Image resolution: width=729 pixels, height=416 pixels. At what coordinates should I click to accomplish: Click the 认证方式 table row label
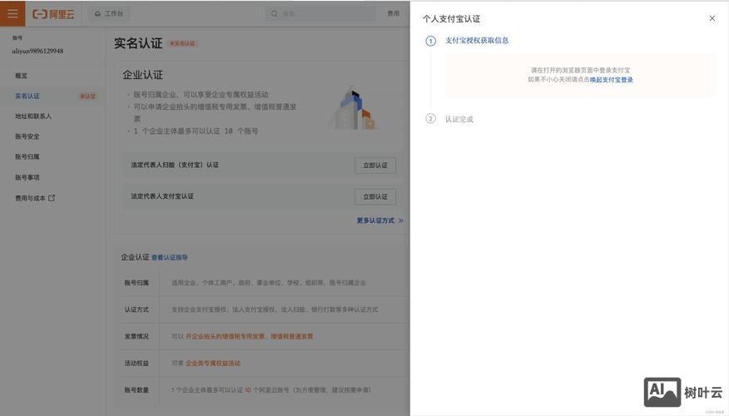[136, 310]
